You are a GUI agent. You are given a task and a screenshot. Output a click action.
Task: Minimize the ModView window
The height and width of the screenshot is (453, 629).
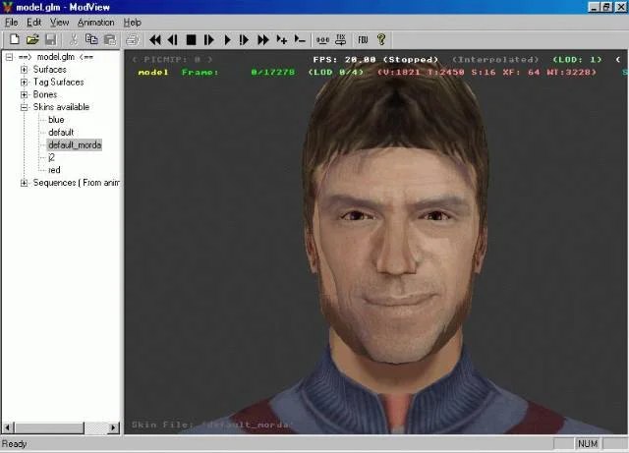(594, 7)
